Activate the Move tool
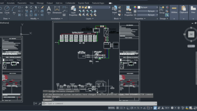Image resolution: width=197 pixels, height=111 pixels. point(26,7)
